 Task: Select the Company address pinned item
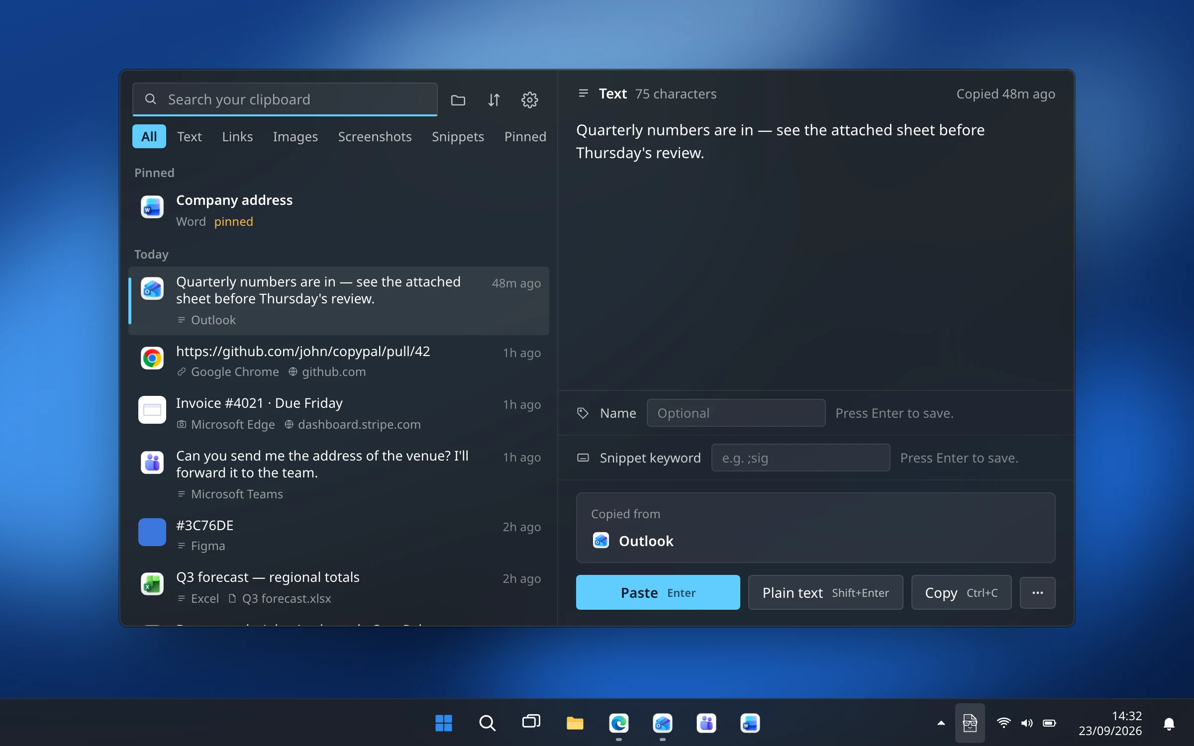[x=339, y=210]
